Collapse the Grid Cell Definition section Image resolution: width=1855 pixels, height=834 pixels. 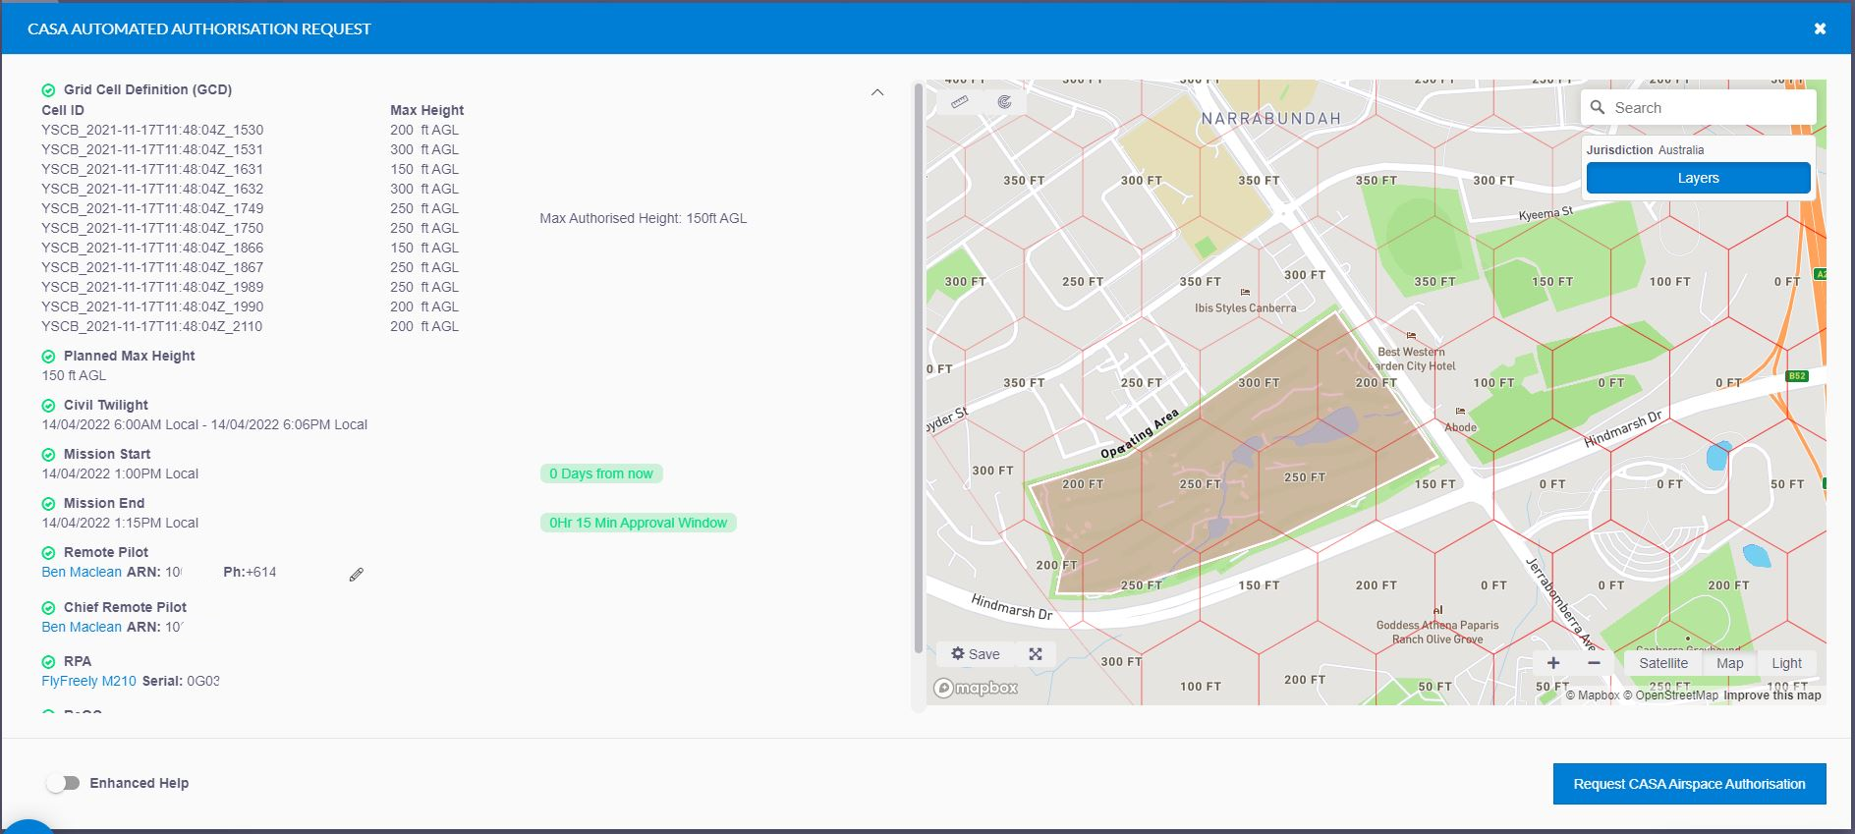[x=877, y=92]
